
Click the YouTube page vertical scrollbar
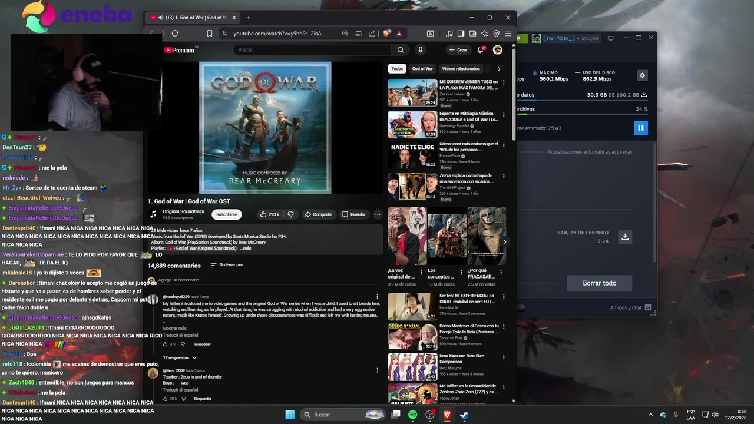pos(514,94)
